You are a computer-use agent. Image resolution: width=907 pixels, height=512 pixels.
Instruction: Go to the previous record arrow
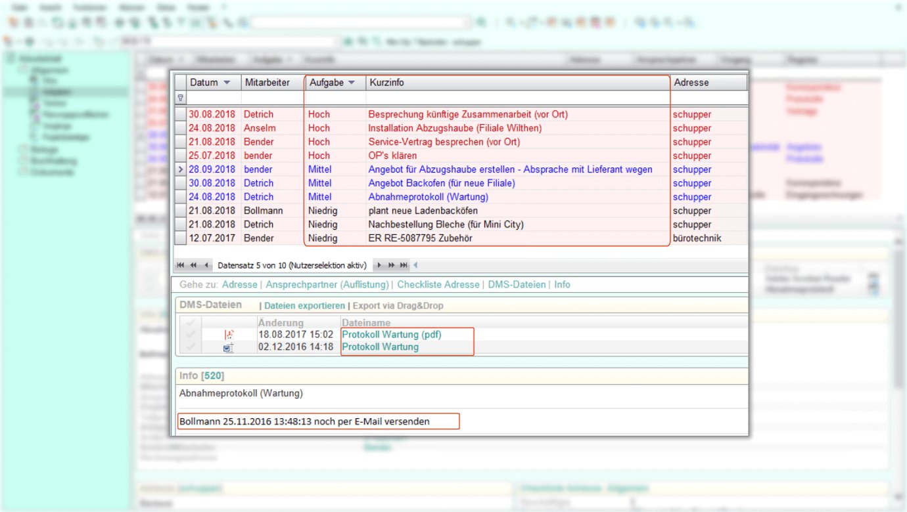coord(206,265)
